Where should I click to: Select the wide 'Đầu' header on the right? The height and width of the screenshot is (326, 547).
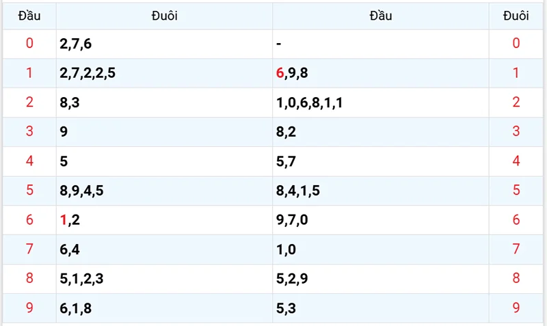[380, 16]
